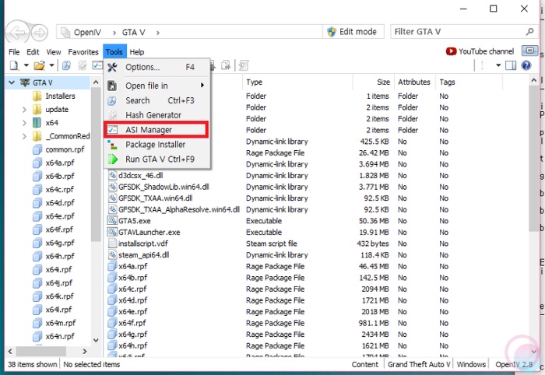Open the Open-folder dropdown arrow

tap(51, 65)
